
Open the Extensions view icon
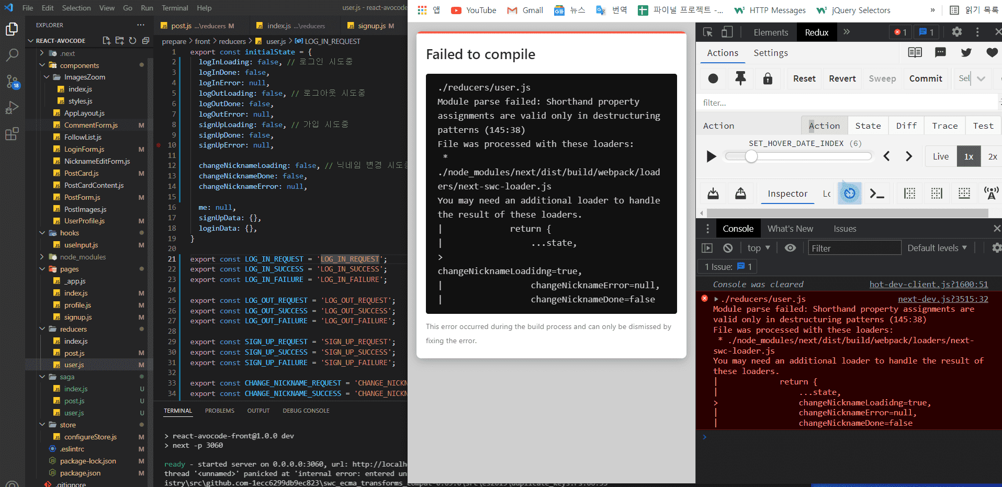click(12, 134)
